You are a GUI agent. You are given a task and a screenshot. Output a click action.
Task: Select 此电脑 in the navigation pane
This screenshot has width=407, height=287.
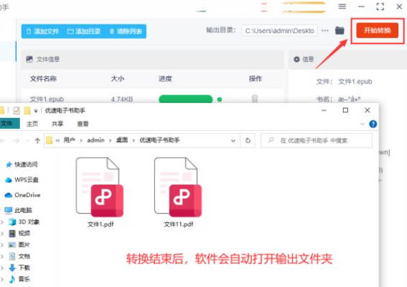[19, 210]
